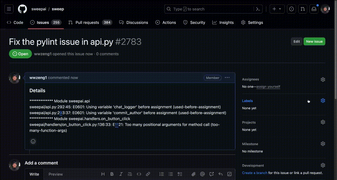Viewport: 337px width, 180px height.
Task: Click the Edit issue title button
Action: [x=297, y=41]
